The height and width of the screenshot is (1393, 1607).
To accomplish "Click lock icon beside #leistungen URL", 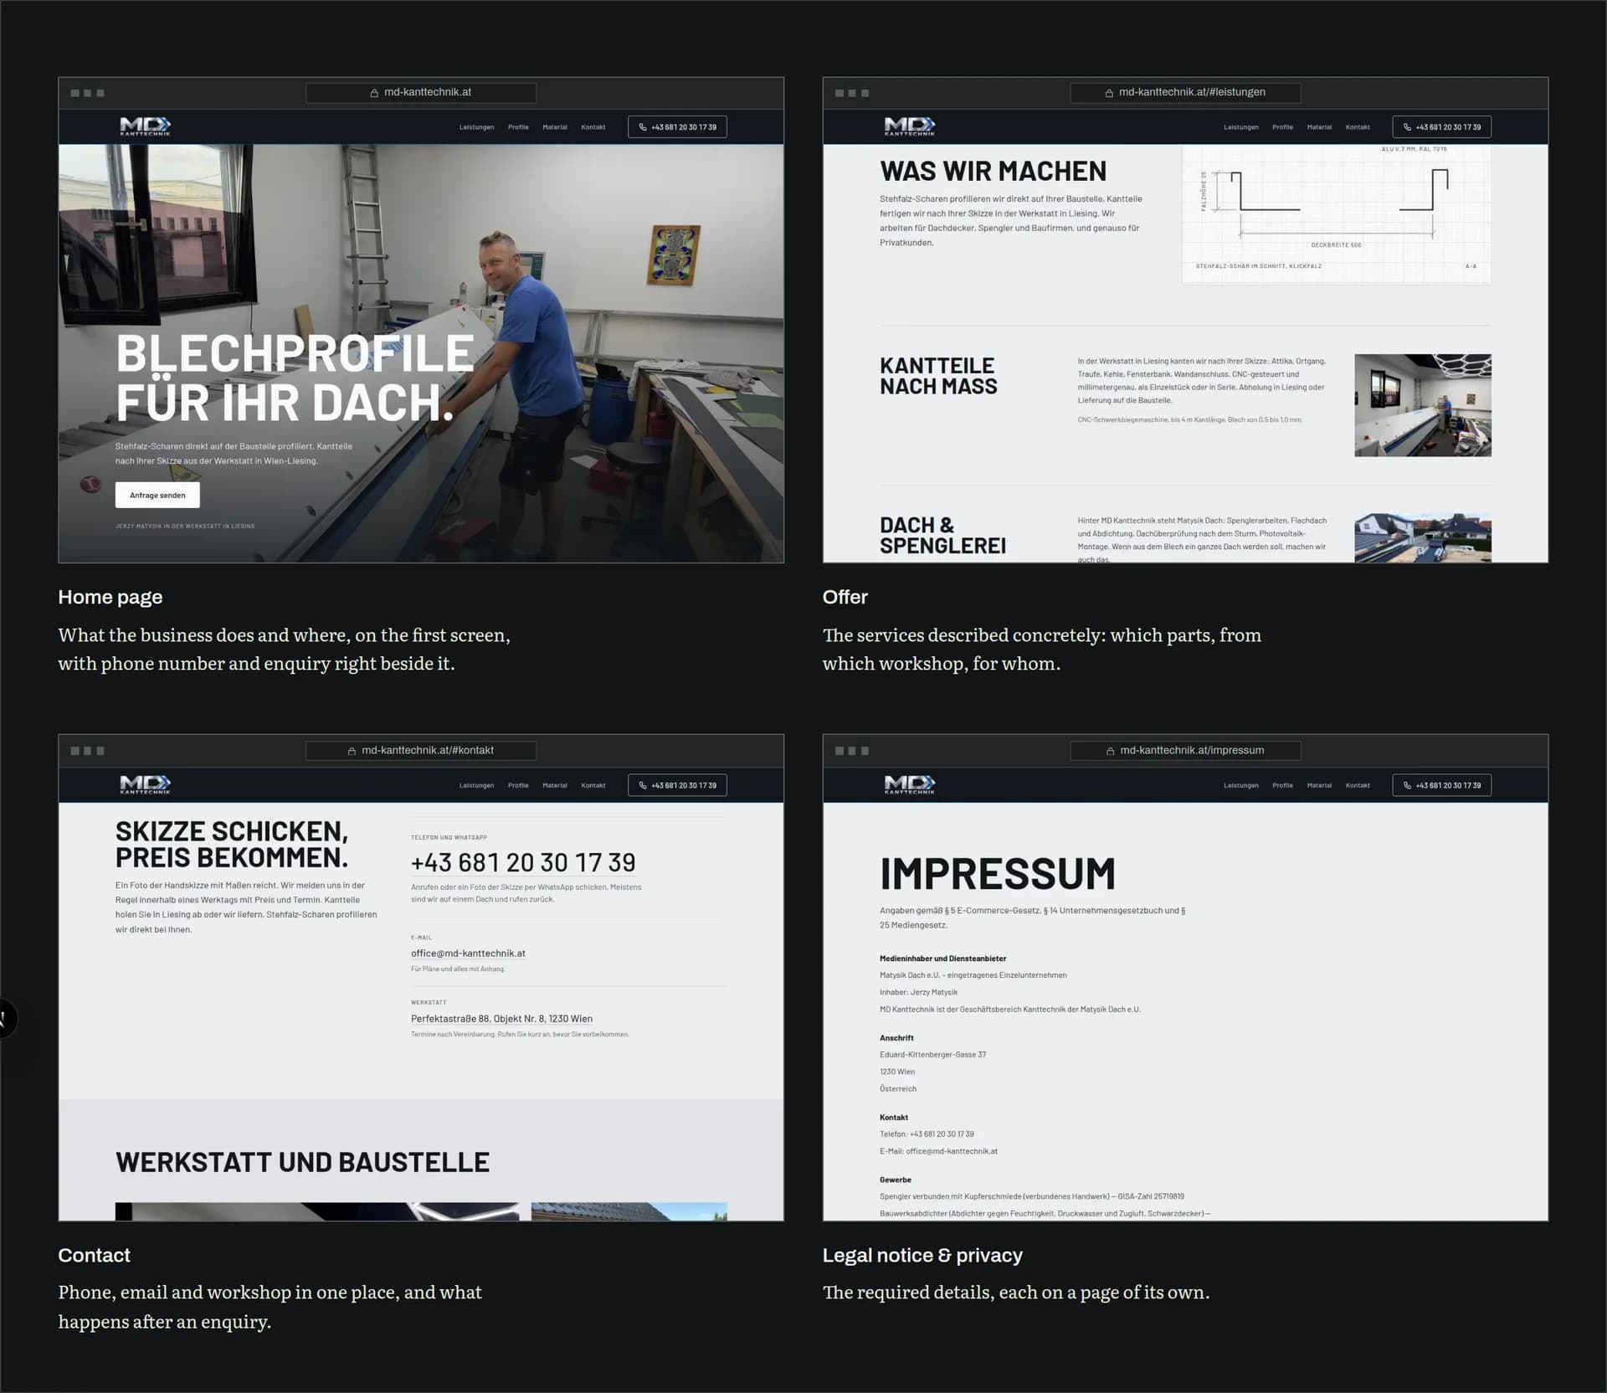I will [1109, 93].
